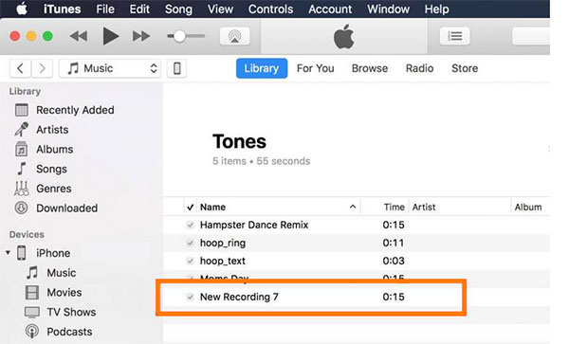Select the New Recording 7 tone

tap(240, 297)
